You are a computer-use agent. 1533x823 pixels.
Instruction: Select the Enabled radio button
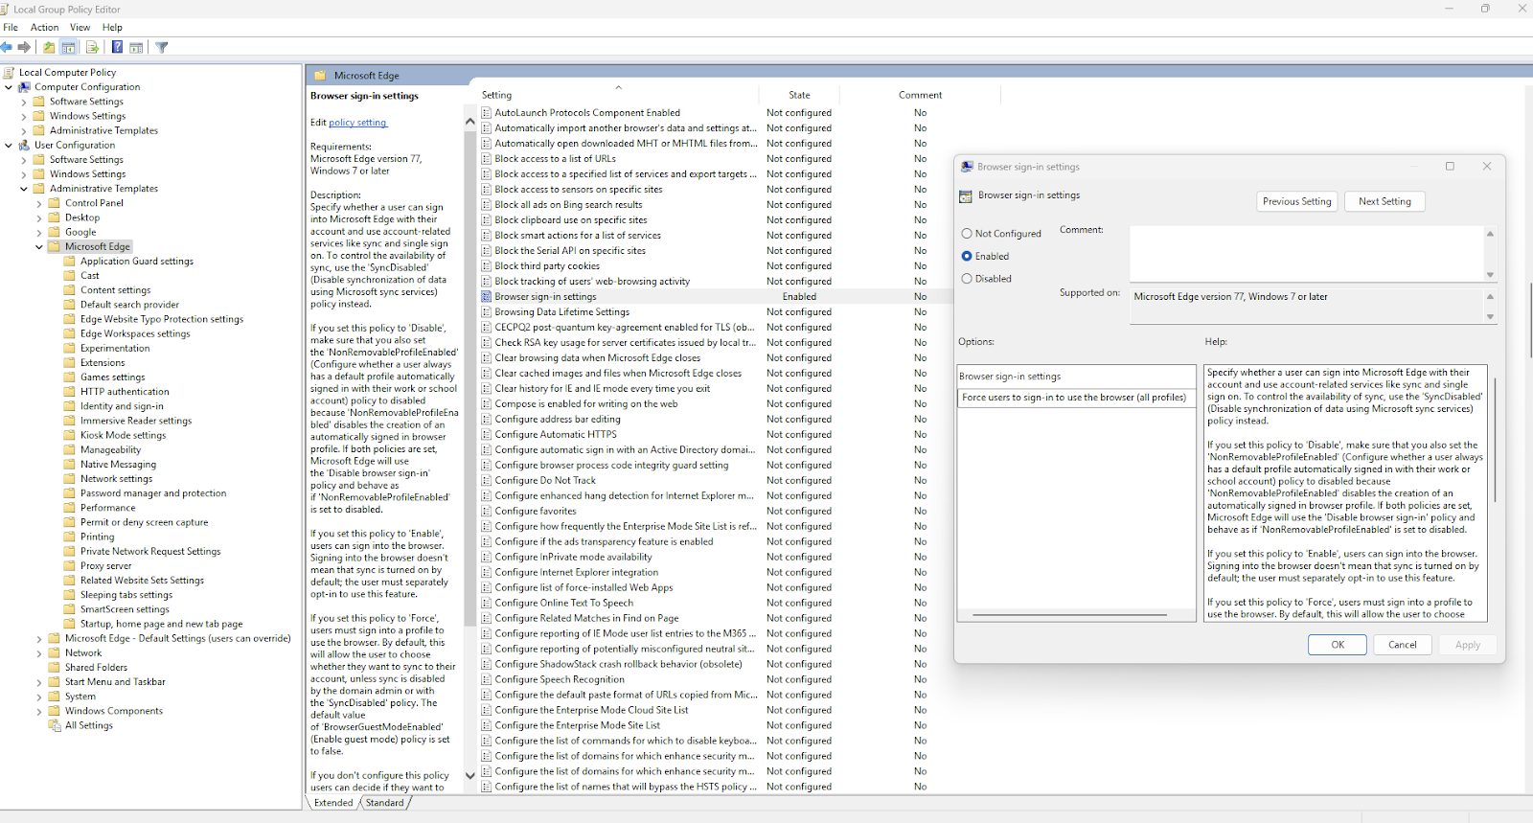point(967,256)
